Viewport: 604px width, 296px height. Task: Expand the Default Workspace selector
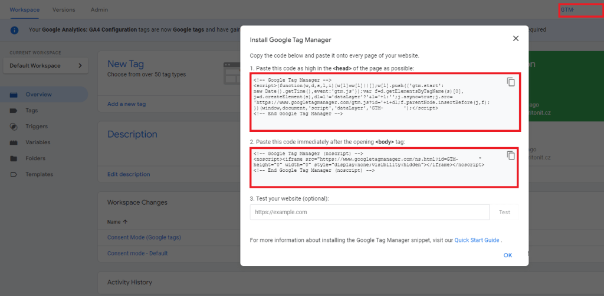point(45,66)
